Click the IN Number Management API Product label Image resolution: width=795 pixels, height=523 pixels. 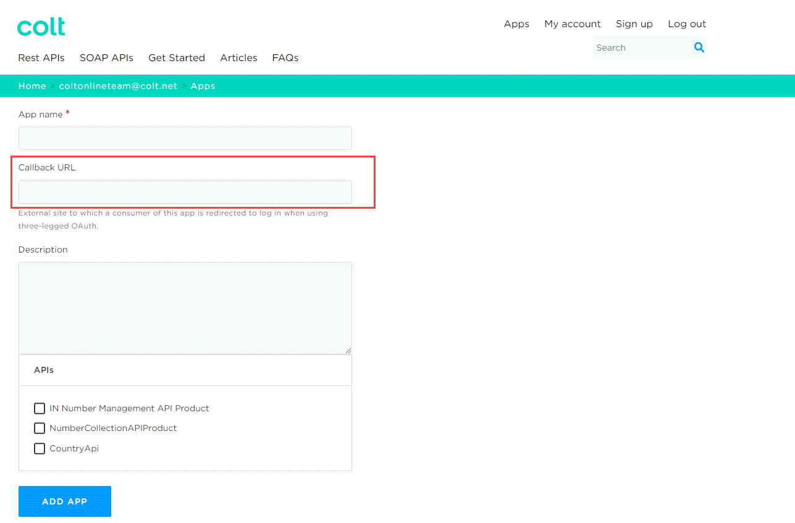[129, 408]
